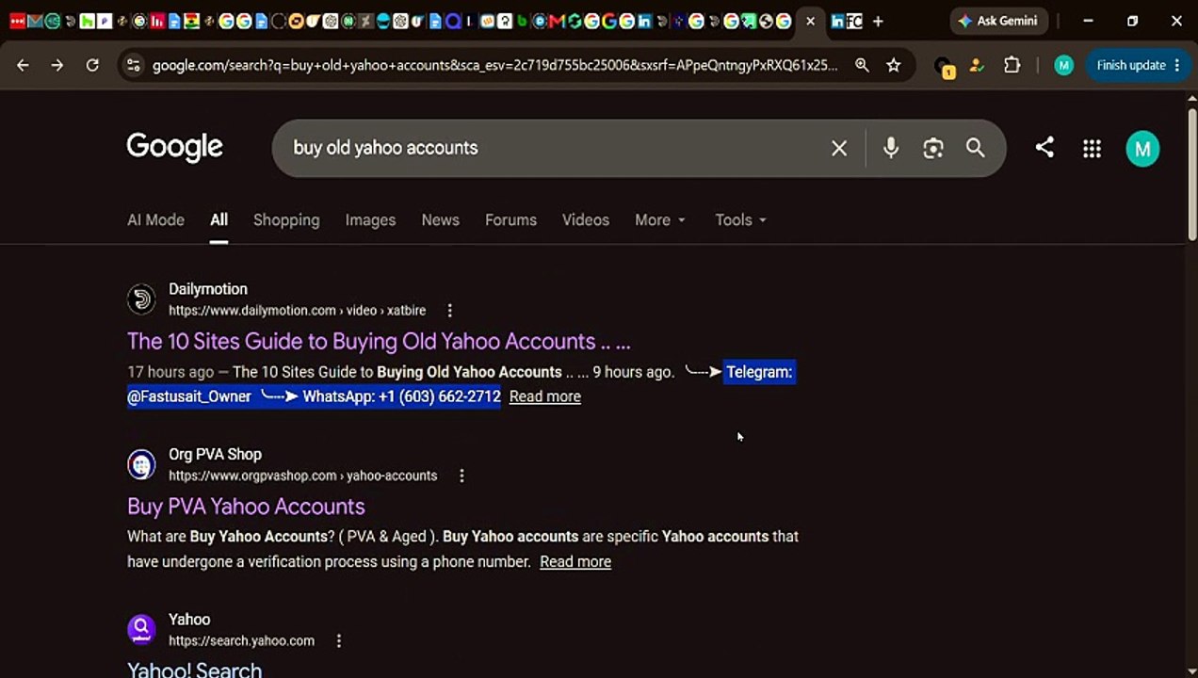Image resolution: width=1198 pixels, height=678 pixels.
Task: Open the Google account avatar M
Action: click(1142, 149)
